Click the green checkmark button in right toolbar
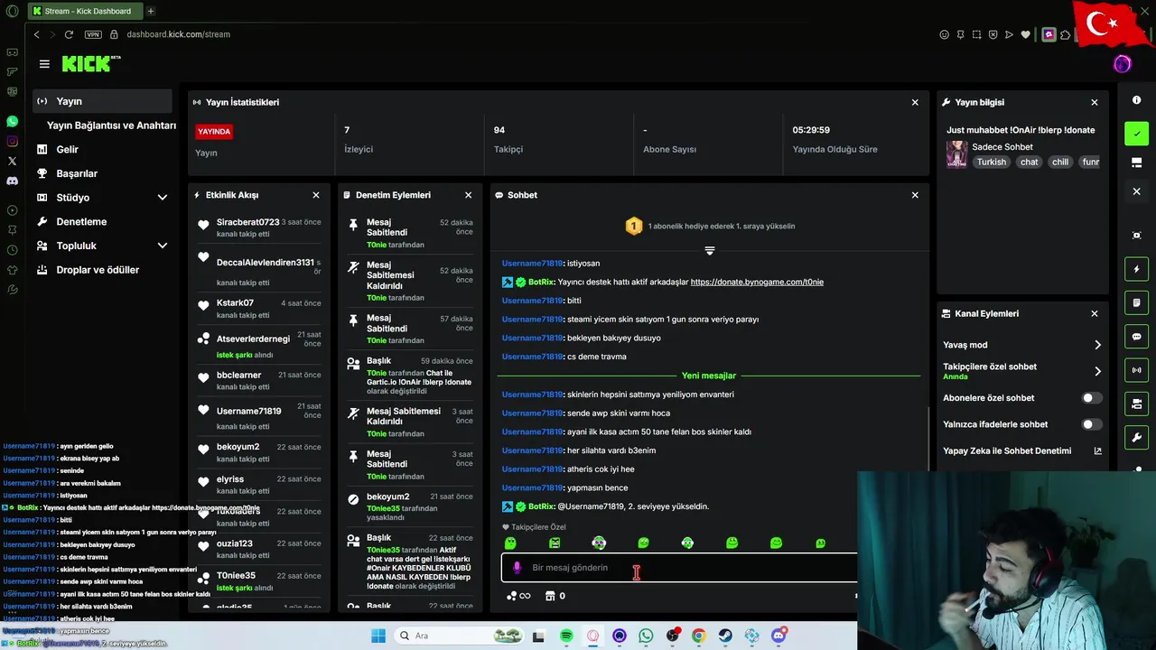 coord(1136,134)
